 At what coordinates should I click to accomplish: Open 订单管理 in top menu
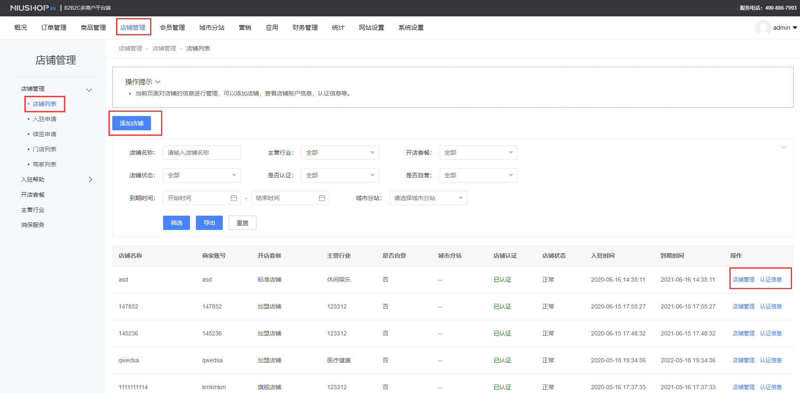(x=54, y=28)
